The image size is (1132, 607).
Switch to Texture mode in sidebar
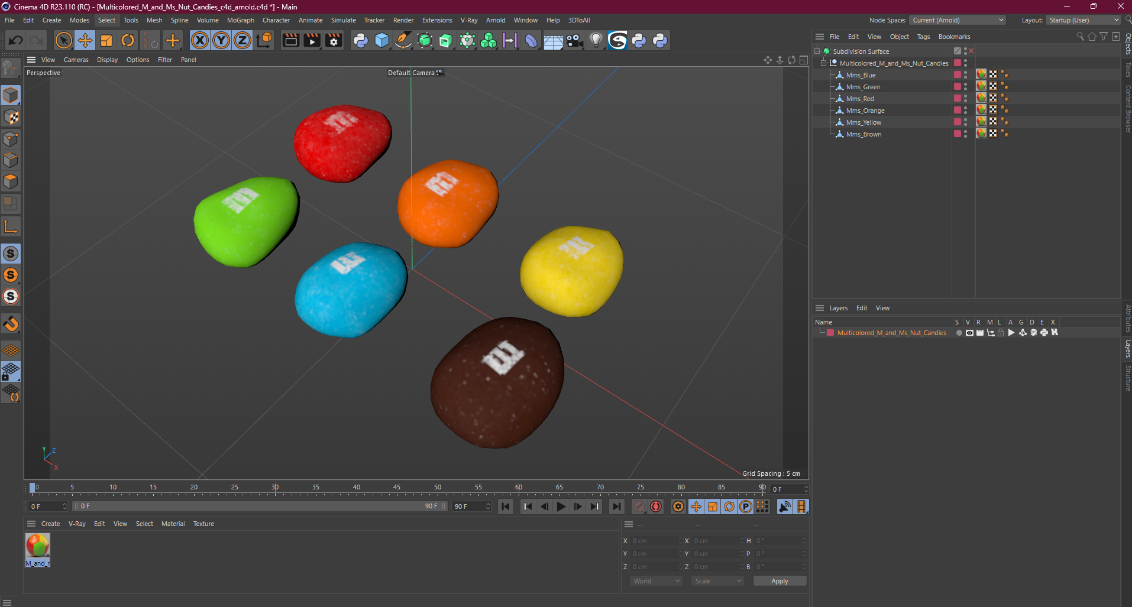[11, 117]
